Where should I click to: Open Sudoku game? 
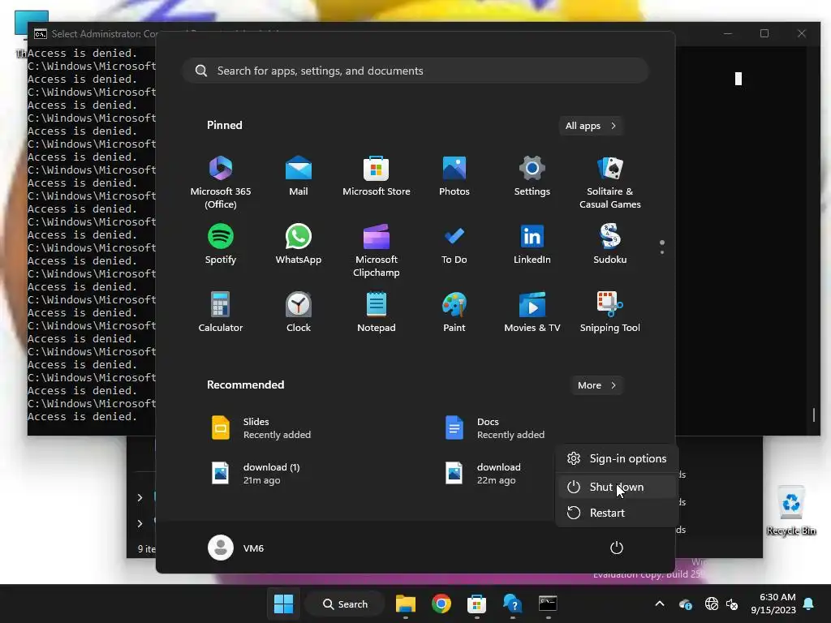[x=610, y=243]
